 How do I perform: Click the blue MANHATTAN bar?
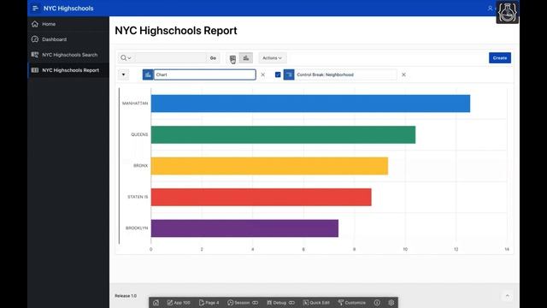(310, 104)
